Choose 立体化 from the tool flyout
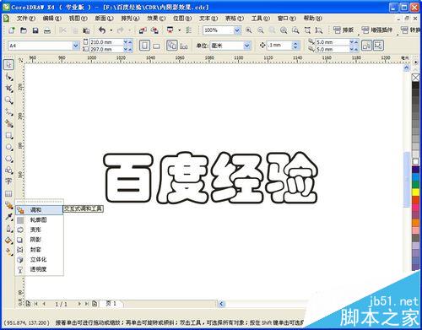The height and width of the screenshot is (330, 422). click(x=40, y=259)
